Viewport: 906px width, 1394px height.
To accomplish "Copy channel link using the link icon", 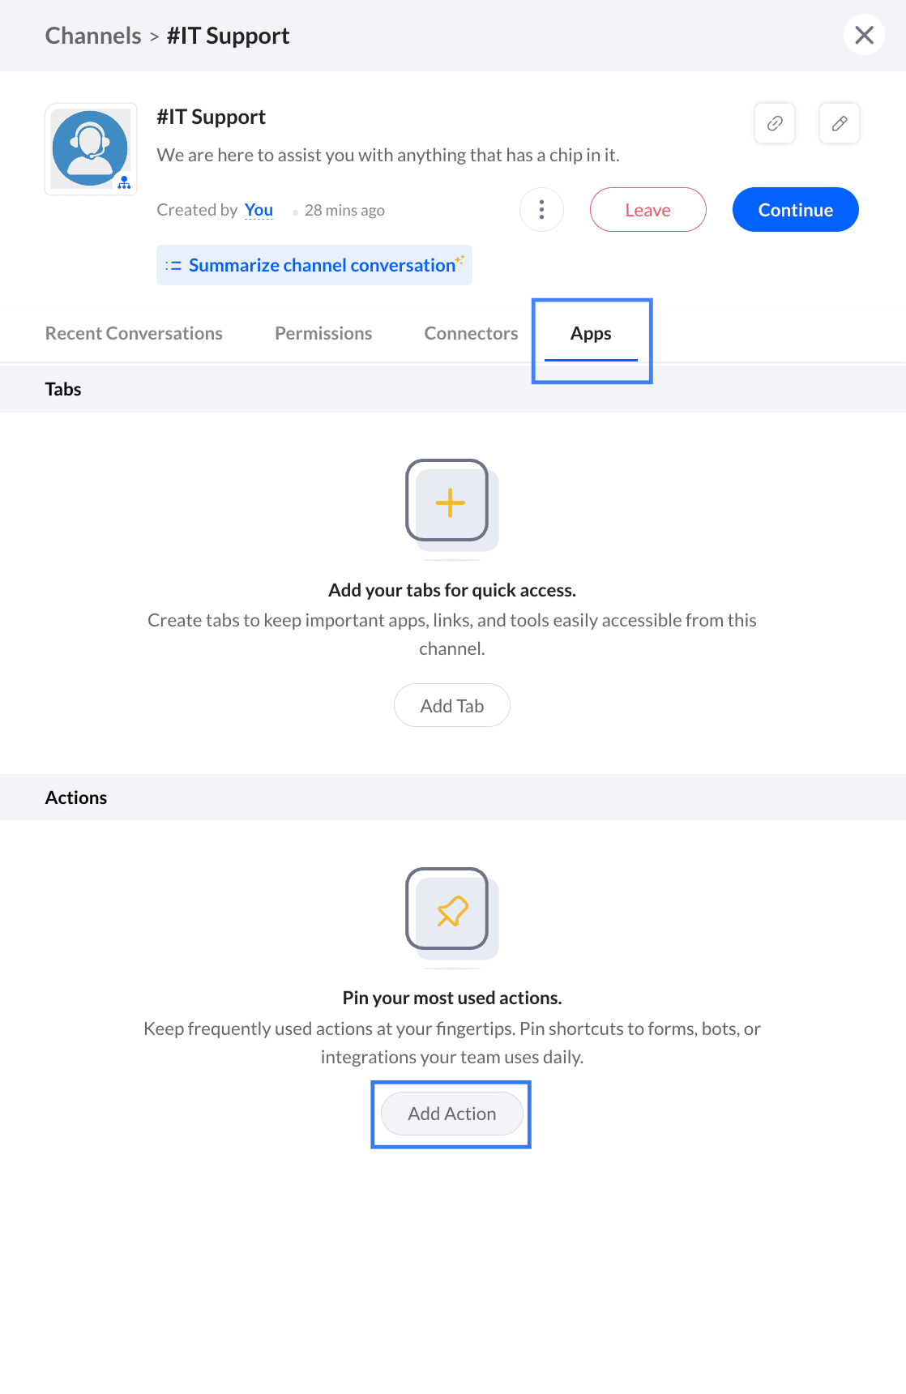I will [775, 123].
